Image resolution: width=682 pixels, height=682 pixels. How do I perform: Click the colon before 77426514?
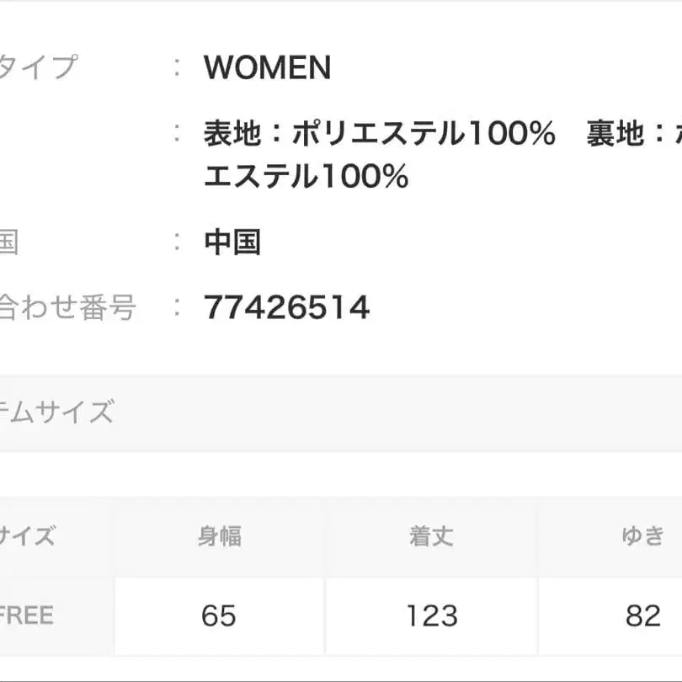click(x=178, y=308)
